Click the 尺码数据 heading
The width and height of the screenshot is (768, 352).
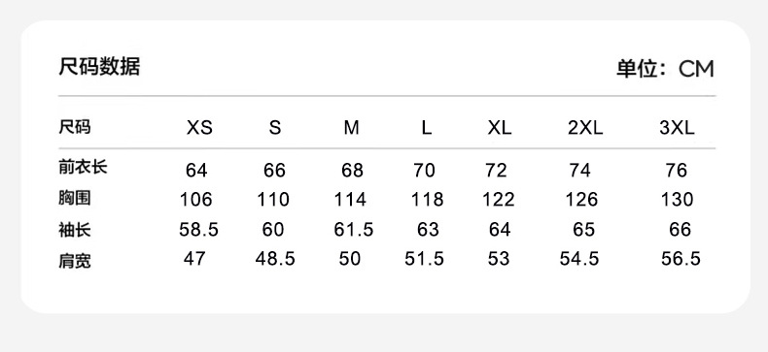(x=99, y=67)
